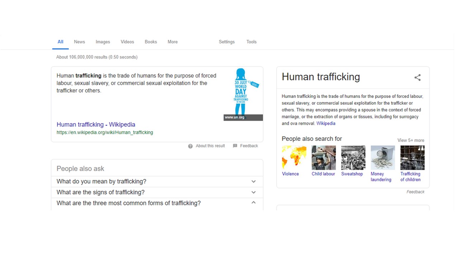Open the Human trafficking - Wikipedia link
Screen dimensions: 459x258
pos(96,125)
